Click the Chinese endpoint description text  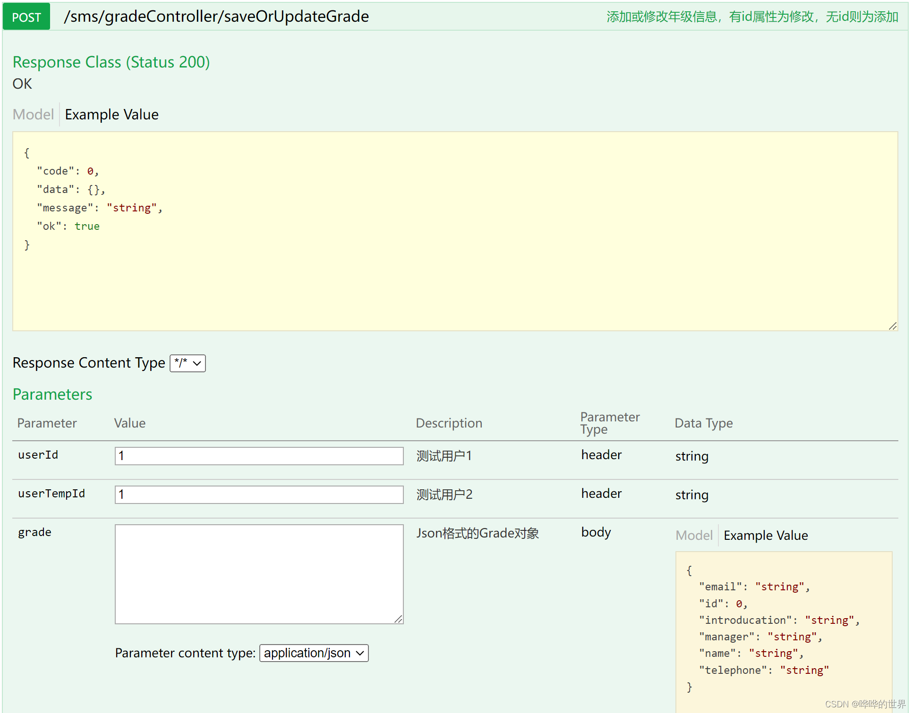click(x=752, y=17)
